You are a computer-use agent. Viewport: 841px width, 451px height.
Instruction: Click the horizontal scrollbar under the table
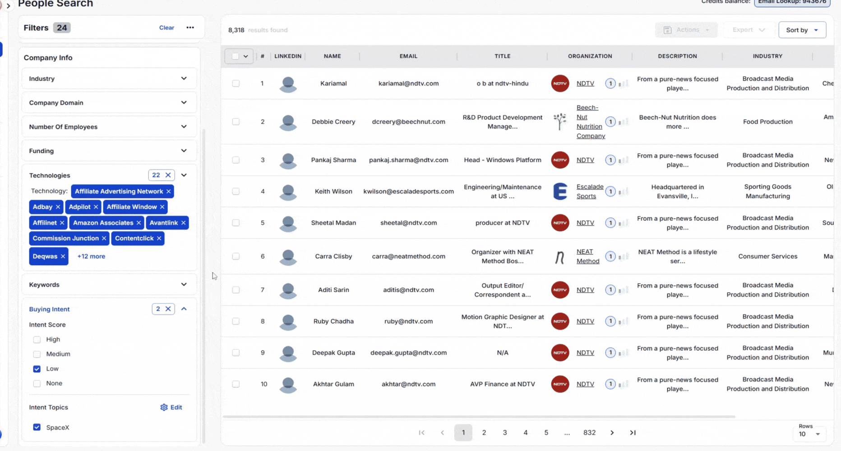coord(478,416)
